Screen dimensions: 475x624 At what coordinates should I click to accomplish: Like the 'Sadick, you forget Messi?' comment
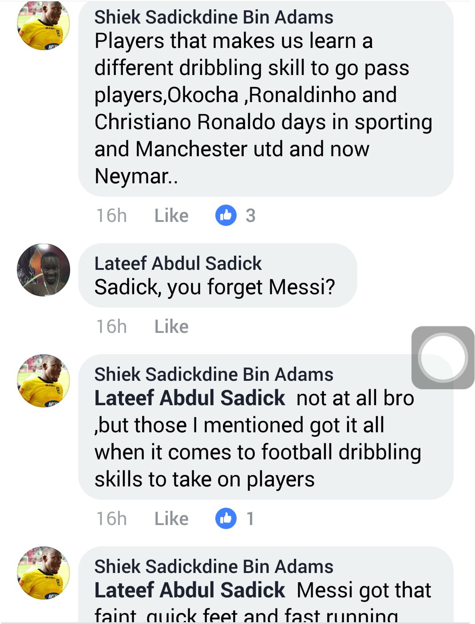coord(171,327)
